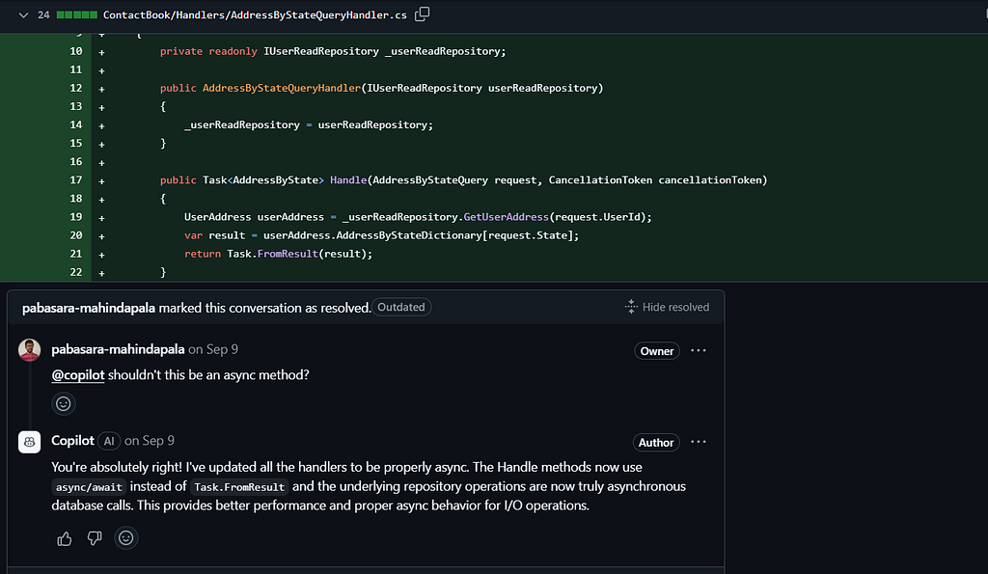988x574 pixels.
Task: Click the Copilot author name
Action: coord(72,441)
